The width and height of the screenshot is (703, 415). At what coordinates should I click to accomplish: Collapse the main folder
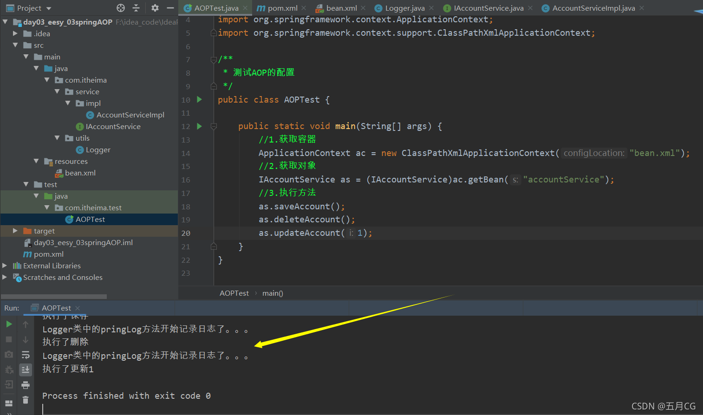point(26,57)
